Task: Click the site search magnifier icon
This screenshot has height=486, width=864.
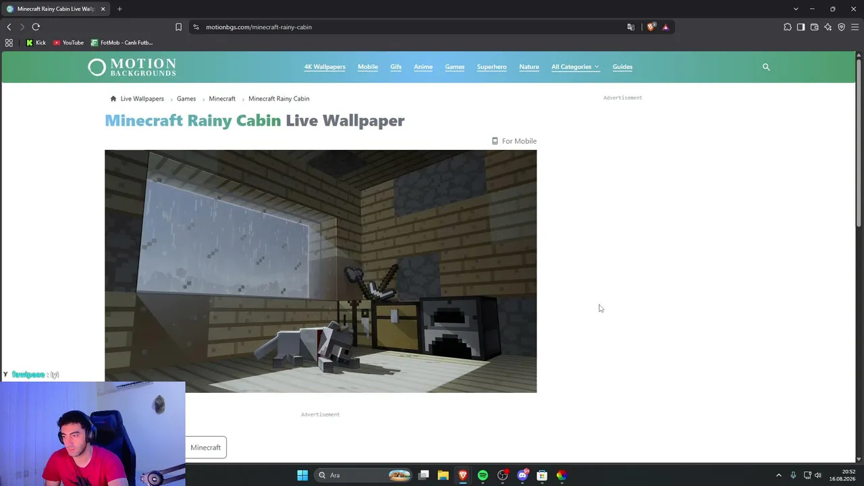Action: click(766, 67)
